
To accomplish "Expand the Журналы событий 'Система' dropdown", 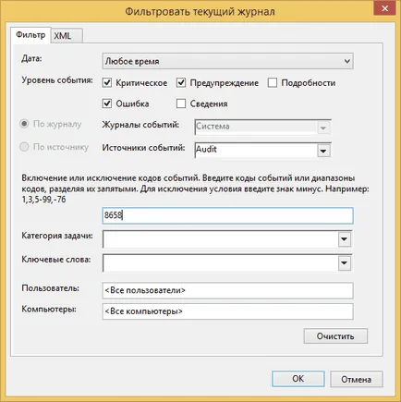I will pos(323,128).
